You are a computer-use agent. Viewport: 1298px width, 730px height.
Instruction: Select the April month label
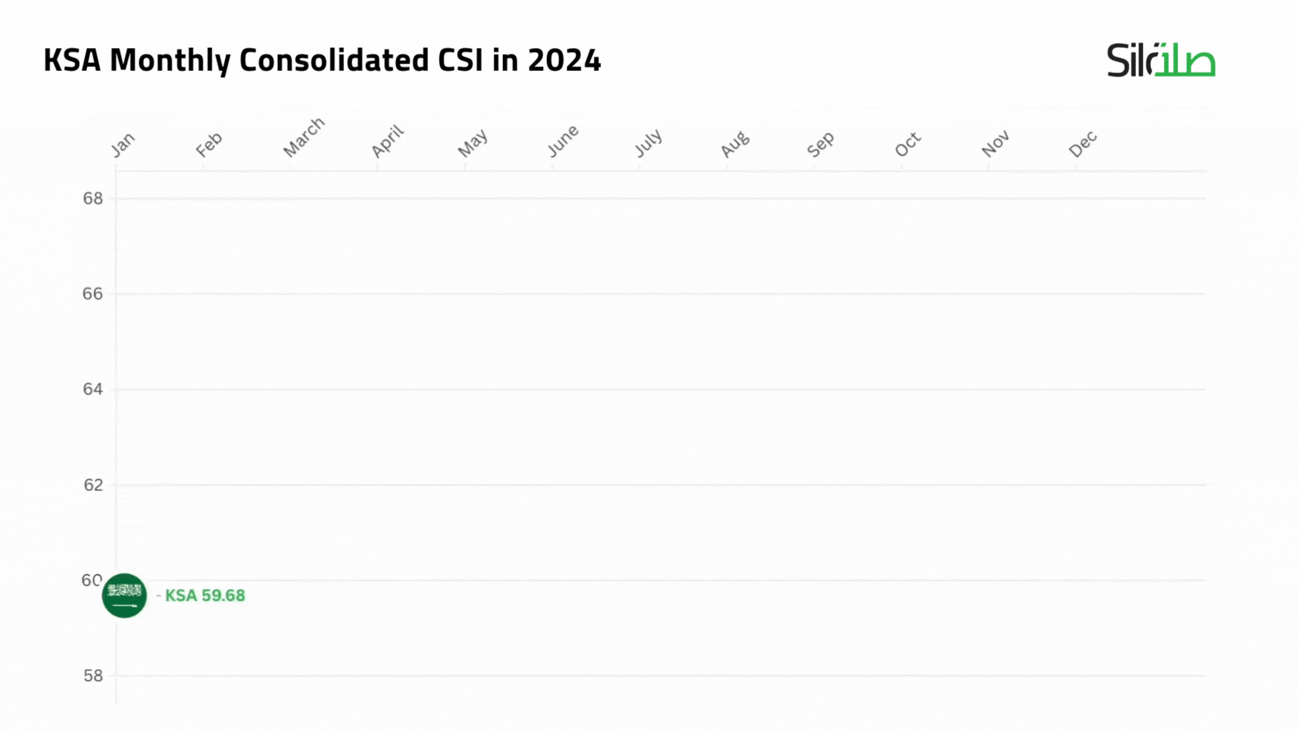[x=387, y=141]
